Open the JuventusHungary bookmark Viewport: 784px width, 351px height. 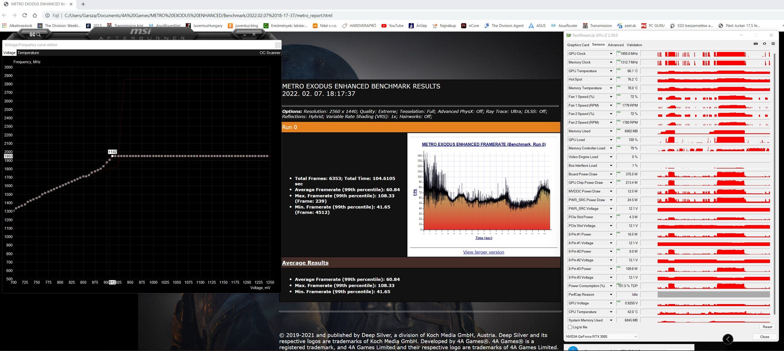(204, 26)
